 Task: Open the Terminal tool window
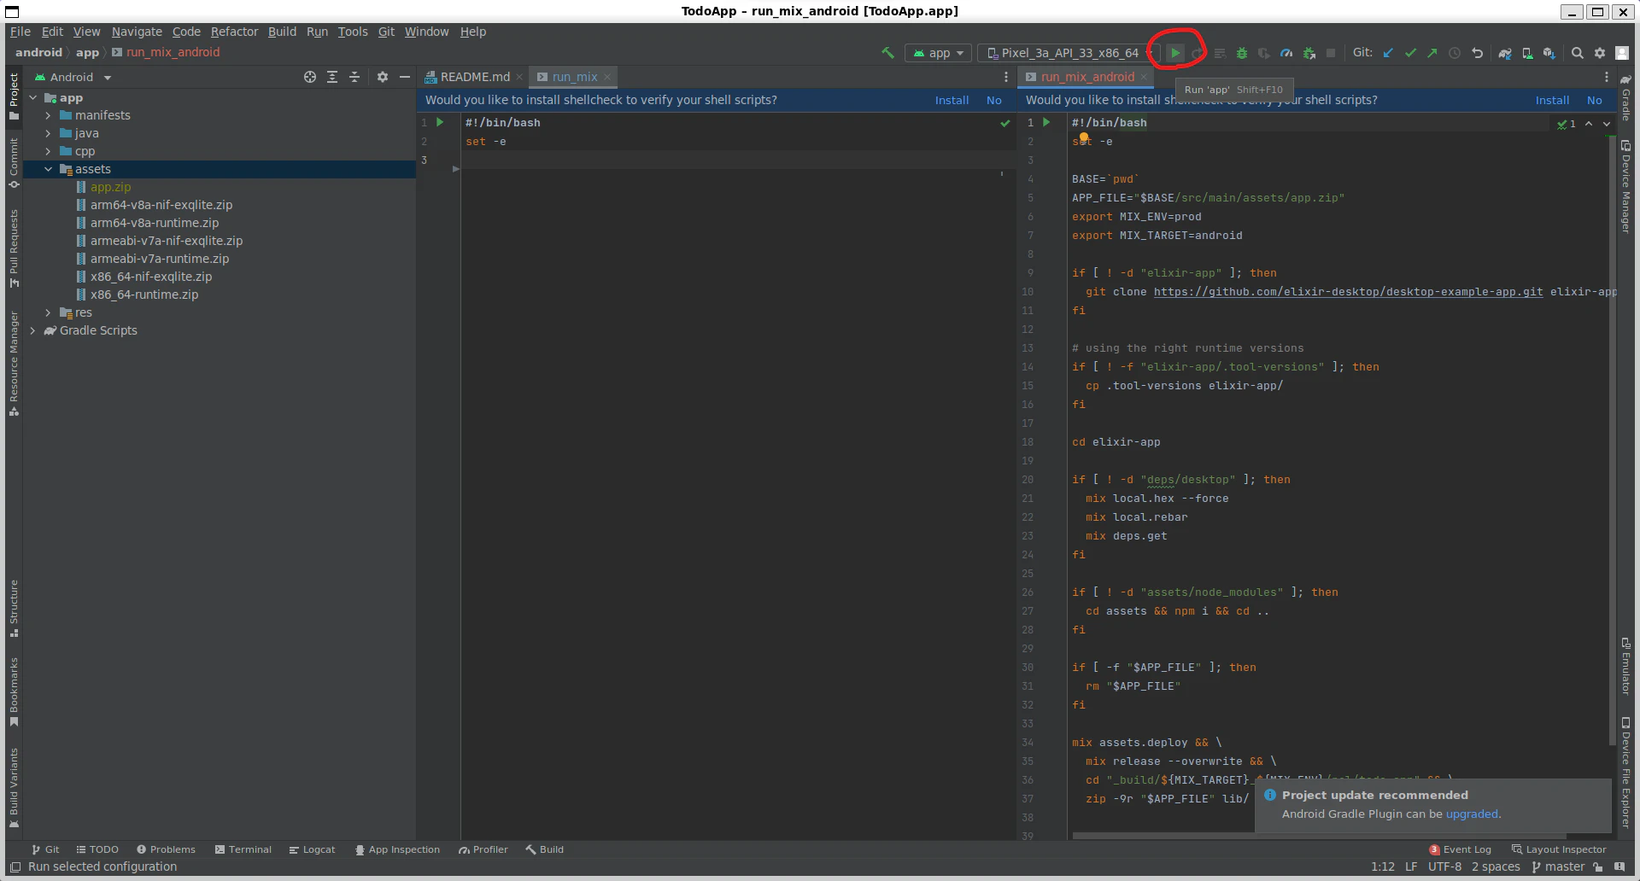(x=243, y=849)
